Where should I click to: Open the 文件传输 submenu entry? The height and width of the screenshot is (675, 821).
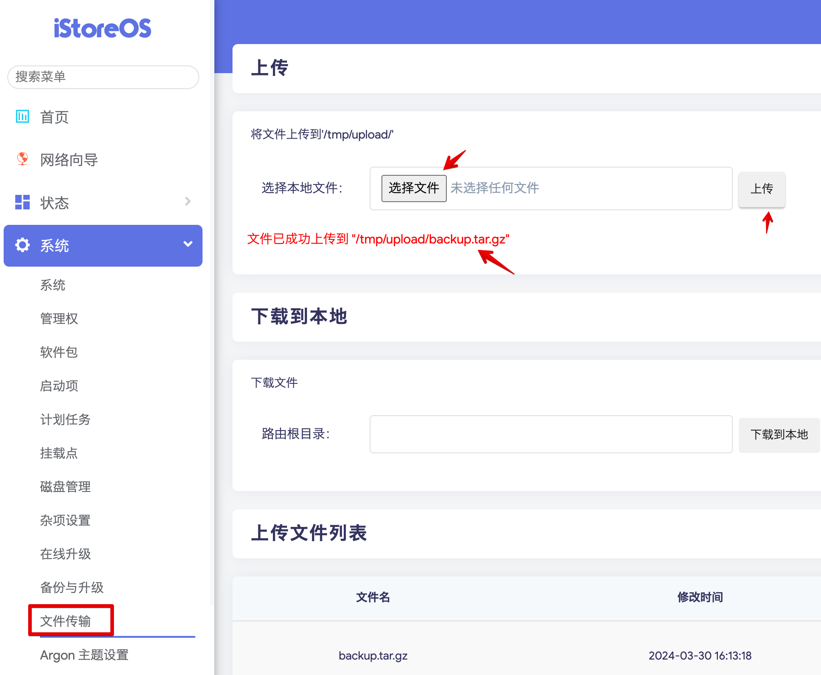[x=65, y=621]
